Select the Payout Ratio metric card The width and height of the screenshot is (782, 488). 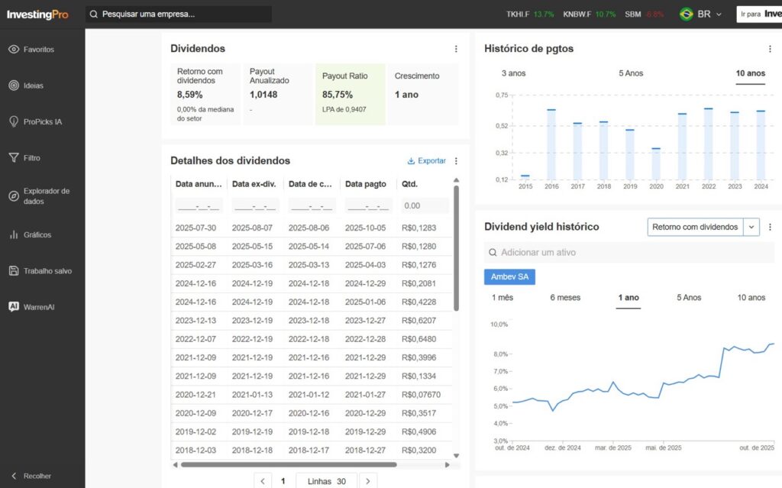[350, 94]
